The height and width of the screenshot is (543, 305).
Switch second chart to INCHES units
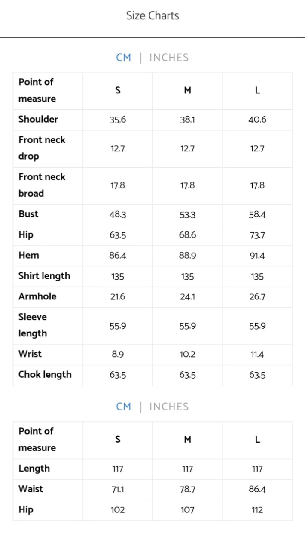pyautogui.click(x=169, y=407)
